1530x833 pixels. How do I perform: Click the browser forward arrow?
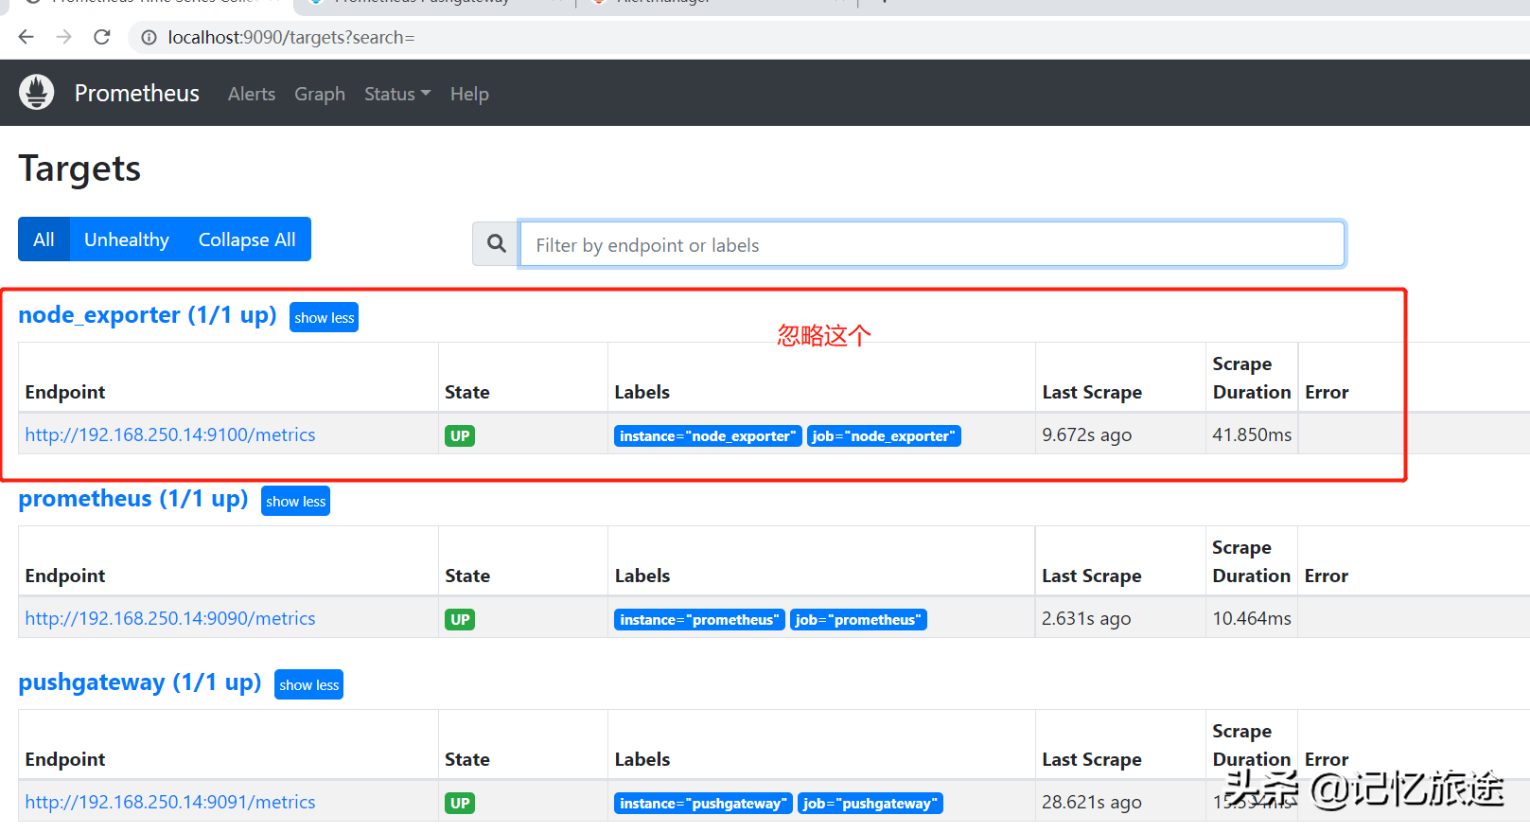[63, 37]
